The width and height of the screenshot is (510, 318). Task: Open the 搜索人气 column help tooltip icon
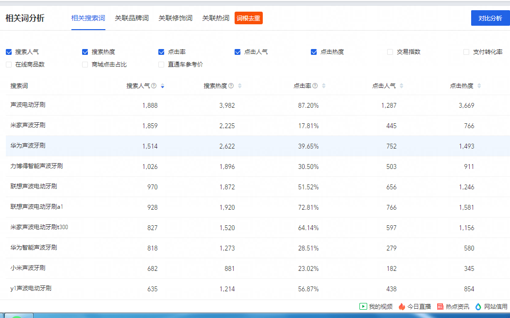153,86
